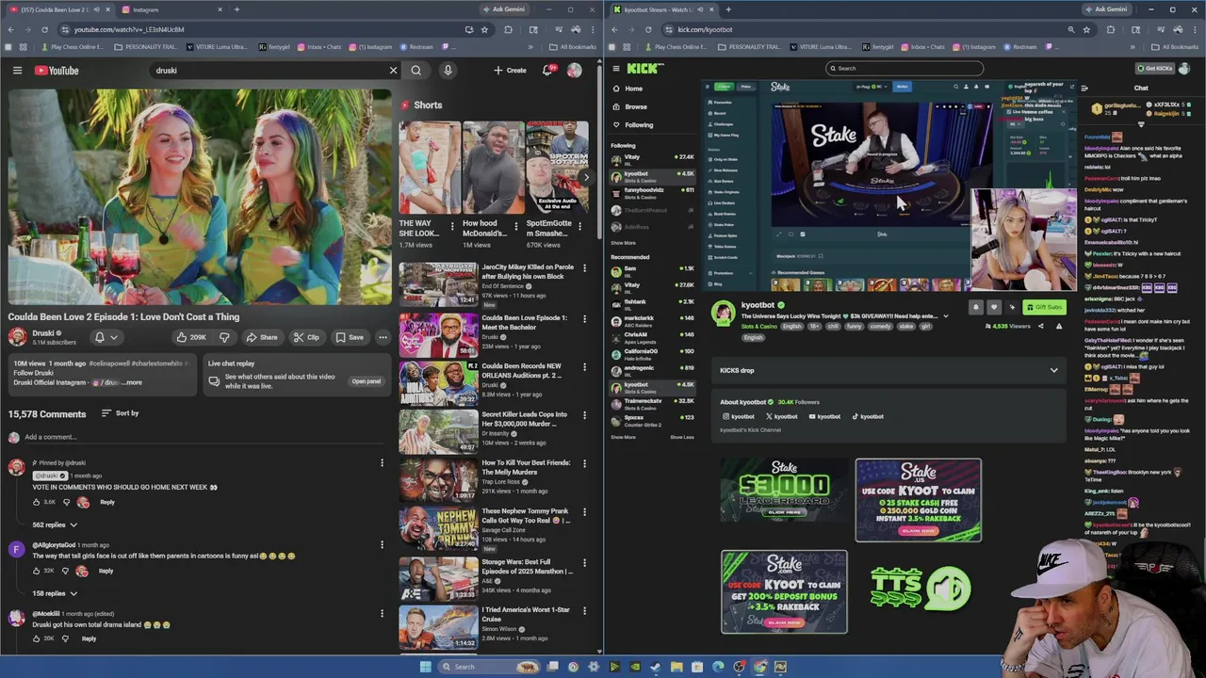This screenshot has height=678, width=1206.
Task: Click the Kick logo
Action: pyautogui.click(x=645, y=69)
